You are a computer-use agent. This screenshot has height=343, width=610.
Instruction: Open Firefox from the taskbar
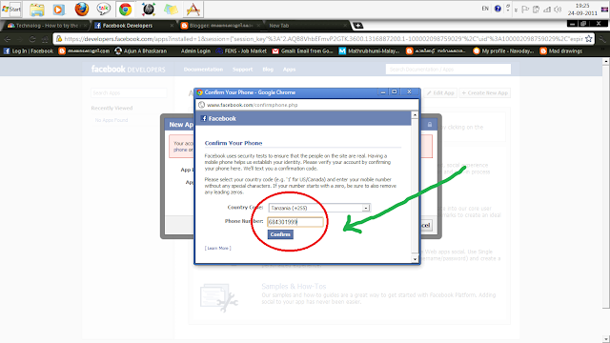81,9
